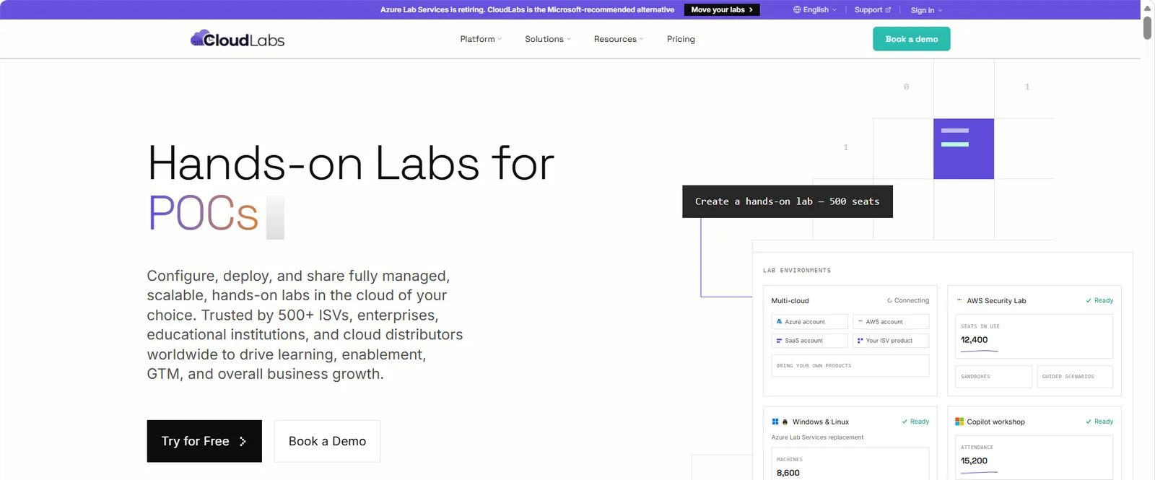Screen dimensions: 1155x480
Task: Click the AWS Security Lab title
Action: pos(996,301)
